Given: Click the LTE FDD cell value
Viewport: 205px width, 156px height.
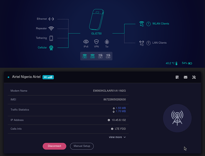Looking at the screenshot, I should click(120, 129).
